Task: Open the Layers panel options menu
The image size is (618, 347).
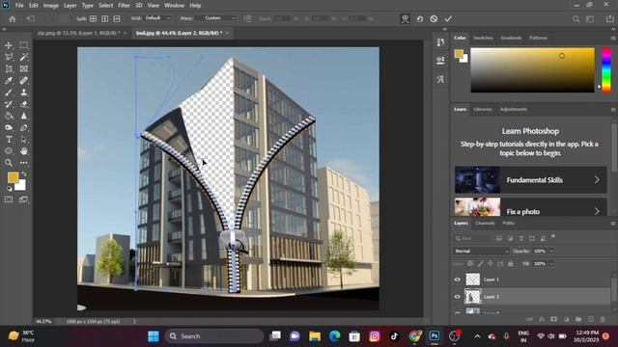Action: [613, 223]
